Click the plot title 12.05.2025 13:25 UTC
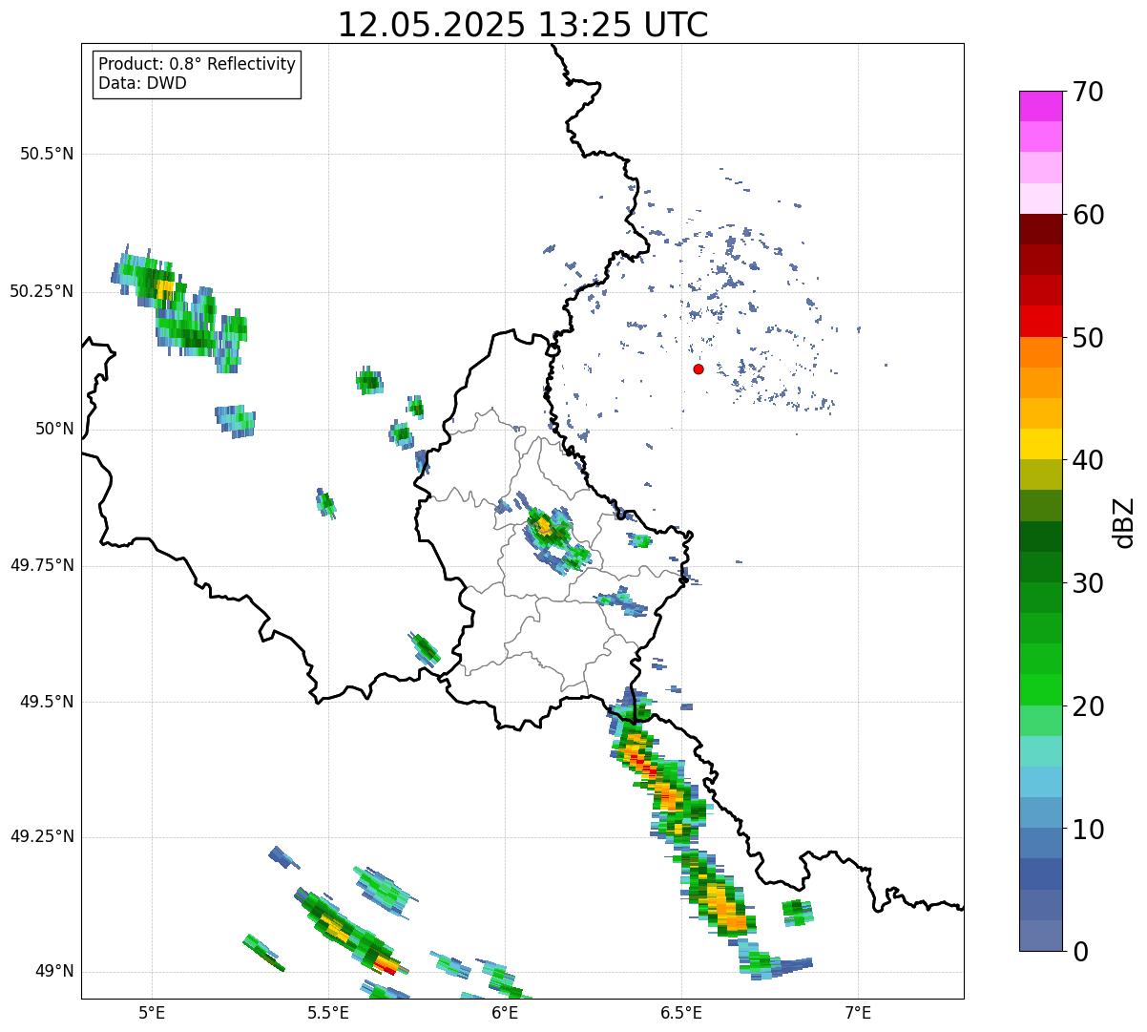The image size is (1147, 1032). point(523,25)
